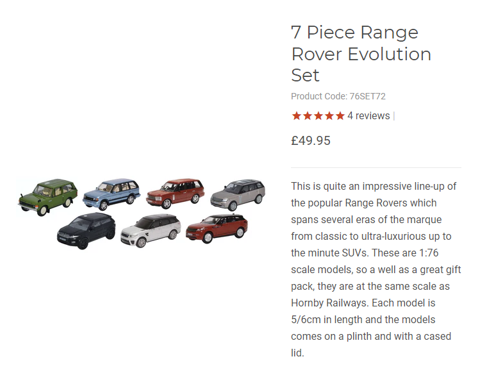Image resolution: width=496 pixels, height=368 pixels.
Task: Click the grey silver Range Rover model
Action: (238, 194)
